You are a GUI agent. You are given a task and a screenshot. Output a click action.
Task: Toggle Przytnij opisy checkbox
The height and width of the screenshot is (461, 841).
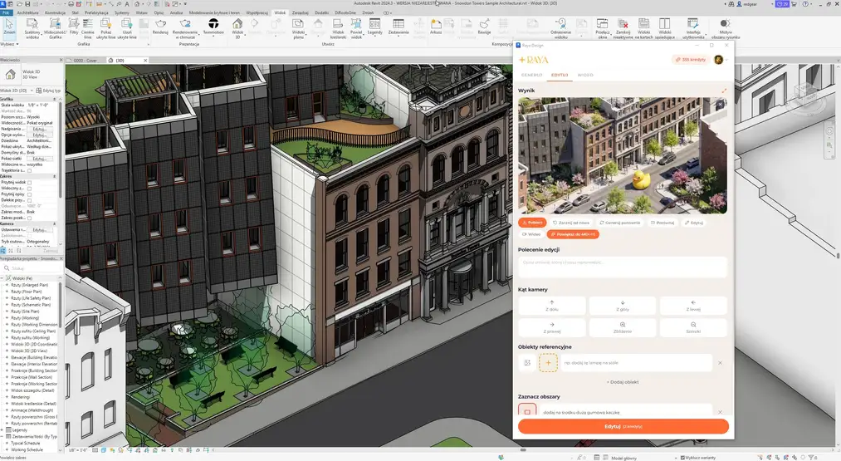[x=30, y=194]
